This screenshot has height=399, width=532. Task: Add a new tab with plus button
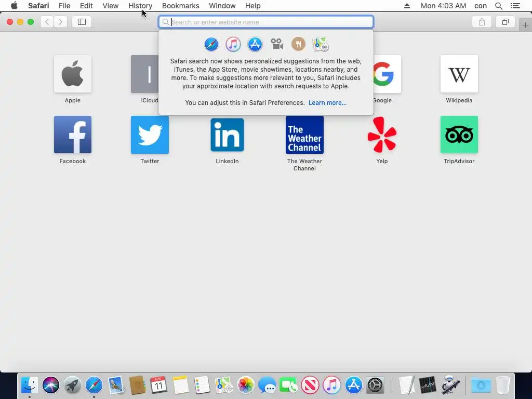(525, 25)
